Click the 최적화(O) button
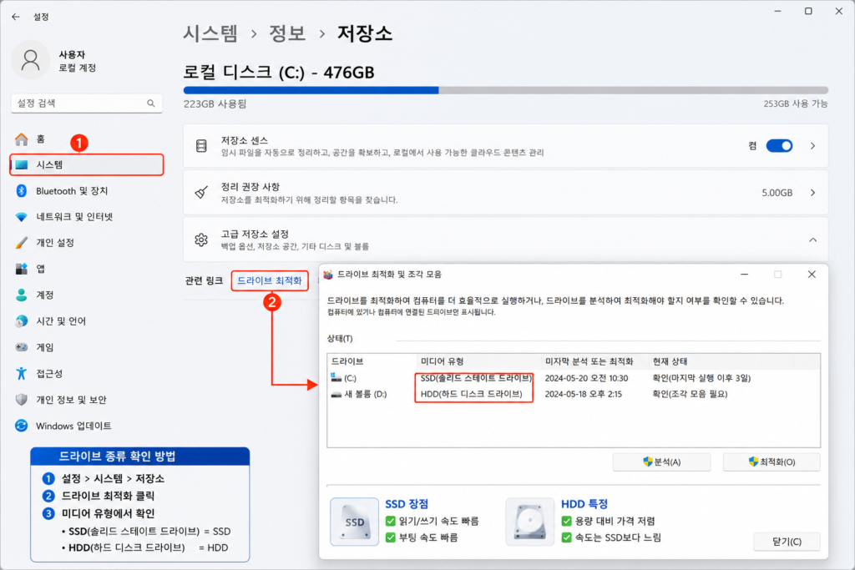The height and width of the screenshot is (570, 855). (x=772, y=462)
